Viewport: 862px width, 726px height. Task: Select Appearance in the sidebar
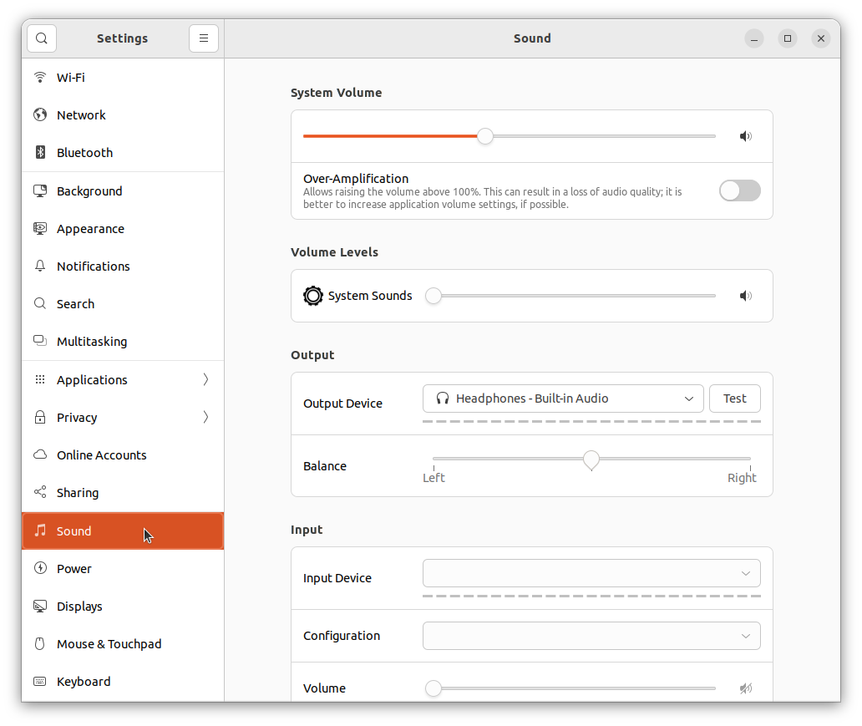click(123, 228)
